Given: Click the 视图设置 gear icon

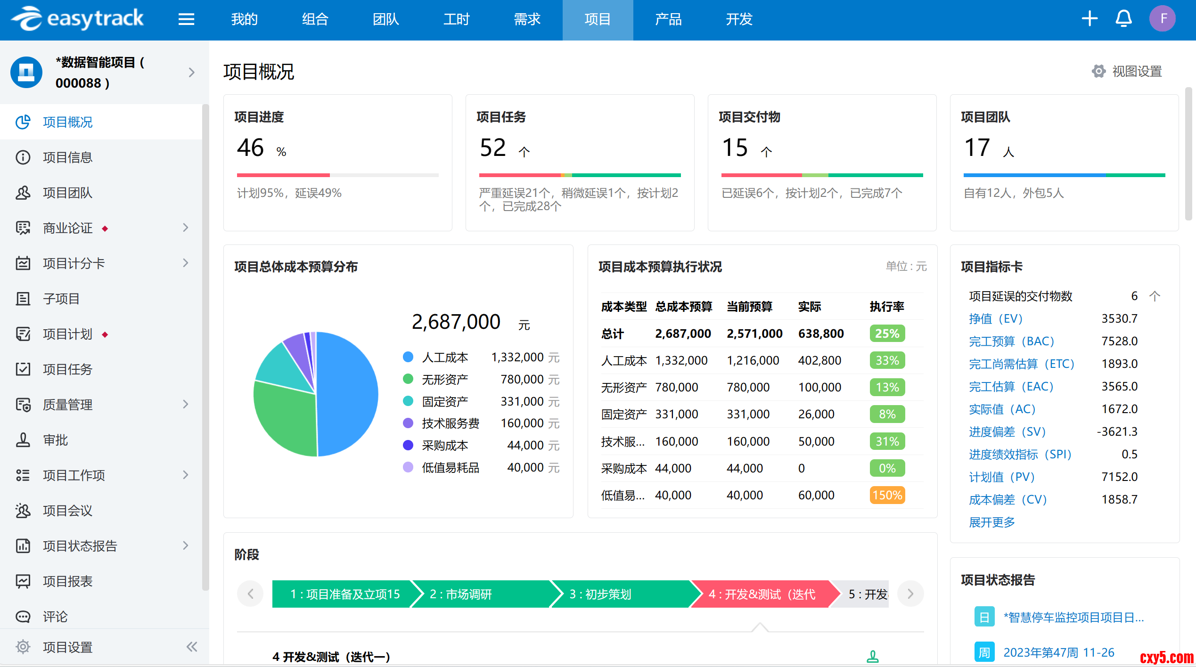Looking at the screenshot, I should point(1098,72).
